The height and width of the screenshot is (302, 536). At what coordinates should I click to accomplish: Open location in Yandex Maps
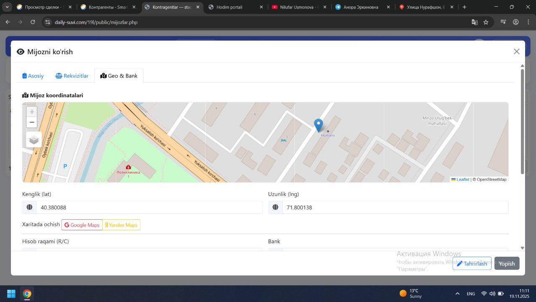coord(121,225)
